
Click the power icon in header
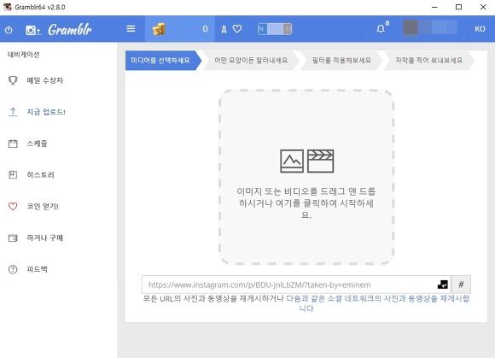coord(9,30)
